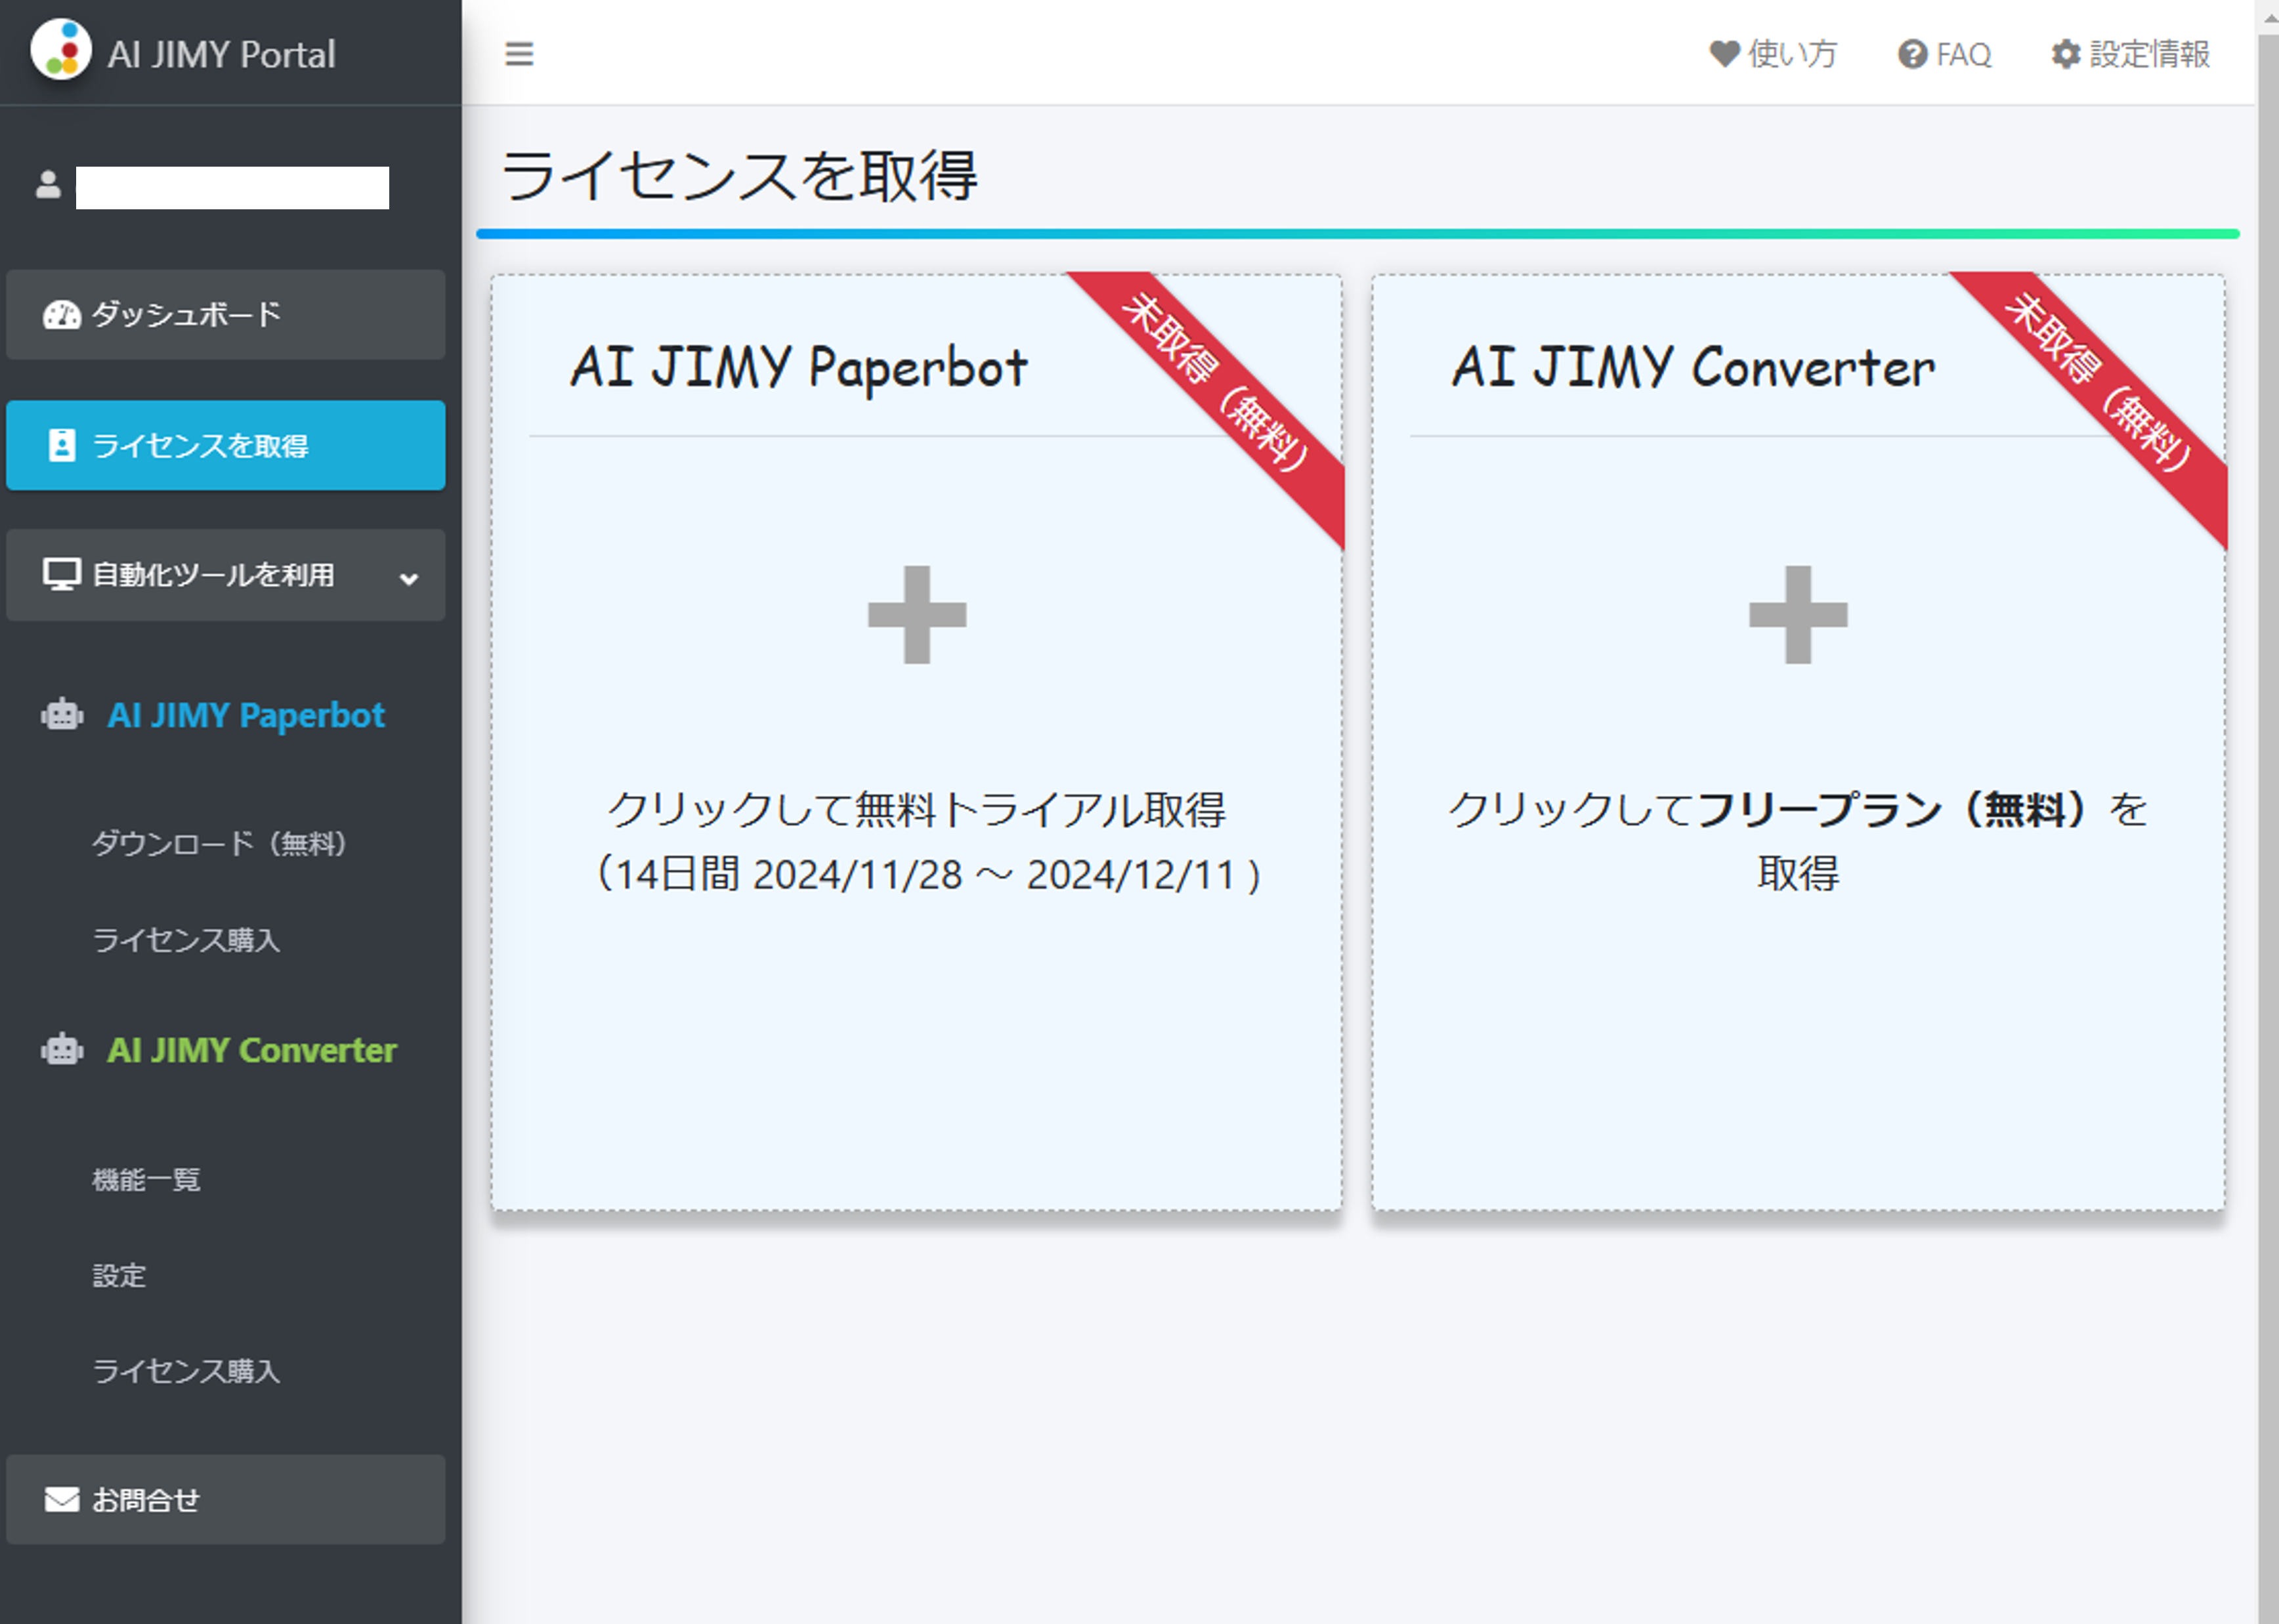Click the user profile icon in sidebar

click(48, 185)
